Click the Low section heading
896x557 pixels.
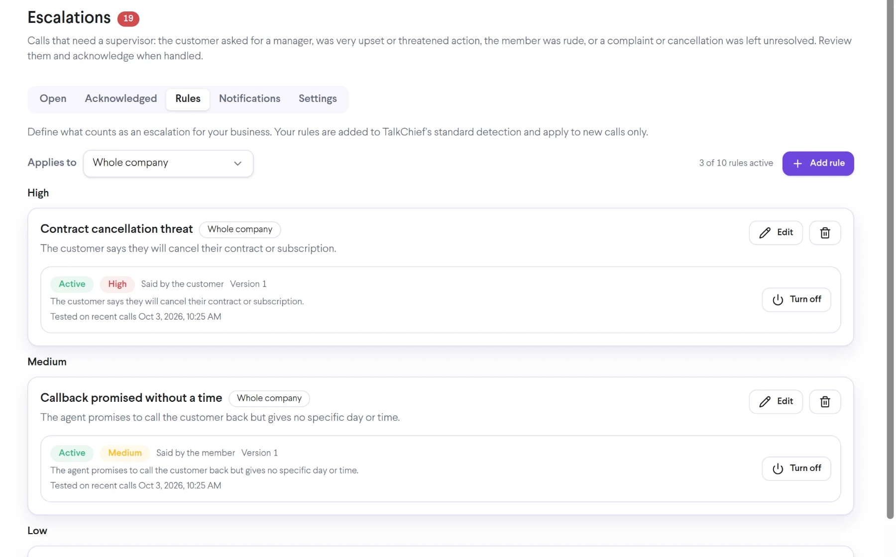click(x=37, y=531)
